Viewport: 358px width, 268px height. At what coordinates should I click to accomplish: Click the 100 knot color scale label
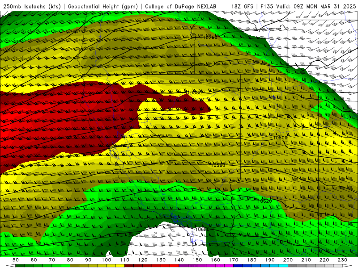107,260
